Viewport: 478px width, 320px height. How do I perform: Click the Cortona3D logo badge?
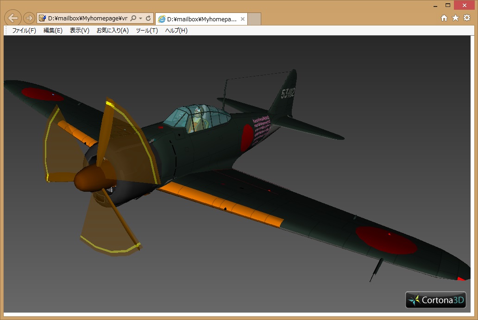[435, 300]
